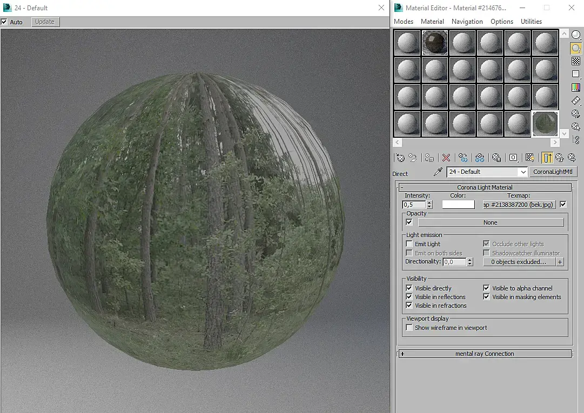Click Put to Library icon
This screenshot has height=413, width=584.
point(496,158)
